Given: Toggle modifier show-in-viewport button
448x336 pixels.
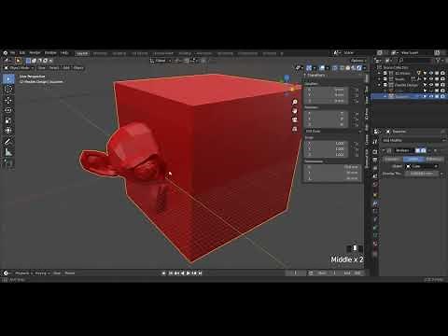Looking at the screenshot, I should [418, 150].
